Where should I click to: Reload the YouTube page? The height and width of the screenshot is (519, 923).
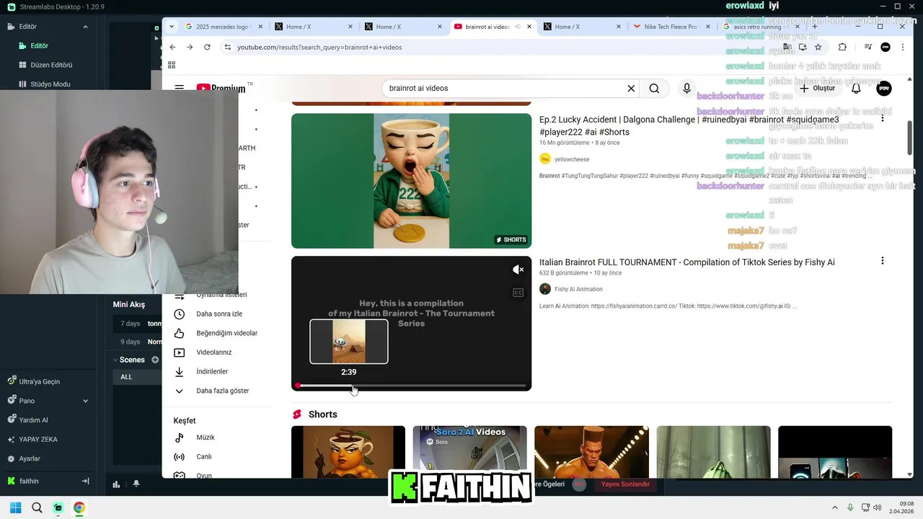click(207, 47)
